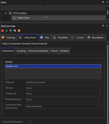This screenshot has height=124, width=109.
Task: Click the Boundaries tab icon
Action: 89,38
